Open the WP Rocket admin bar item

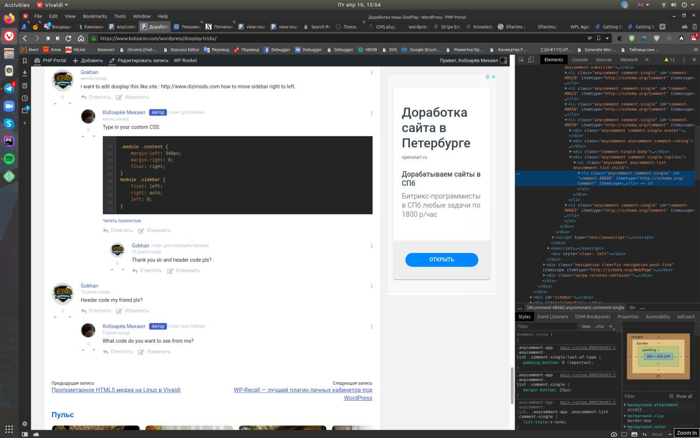(185, 60)
